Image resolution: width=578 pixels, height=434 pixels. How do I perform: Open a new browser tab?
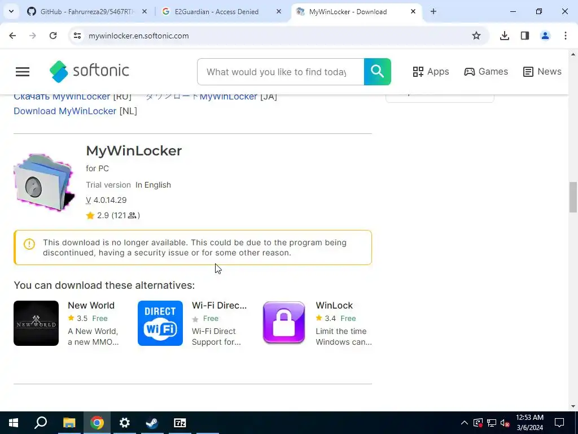[433, 12]
